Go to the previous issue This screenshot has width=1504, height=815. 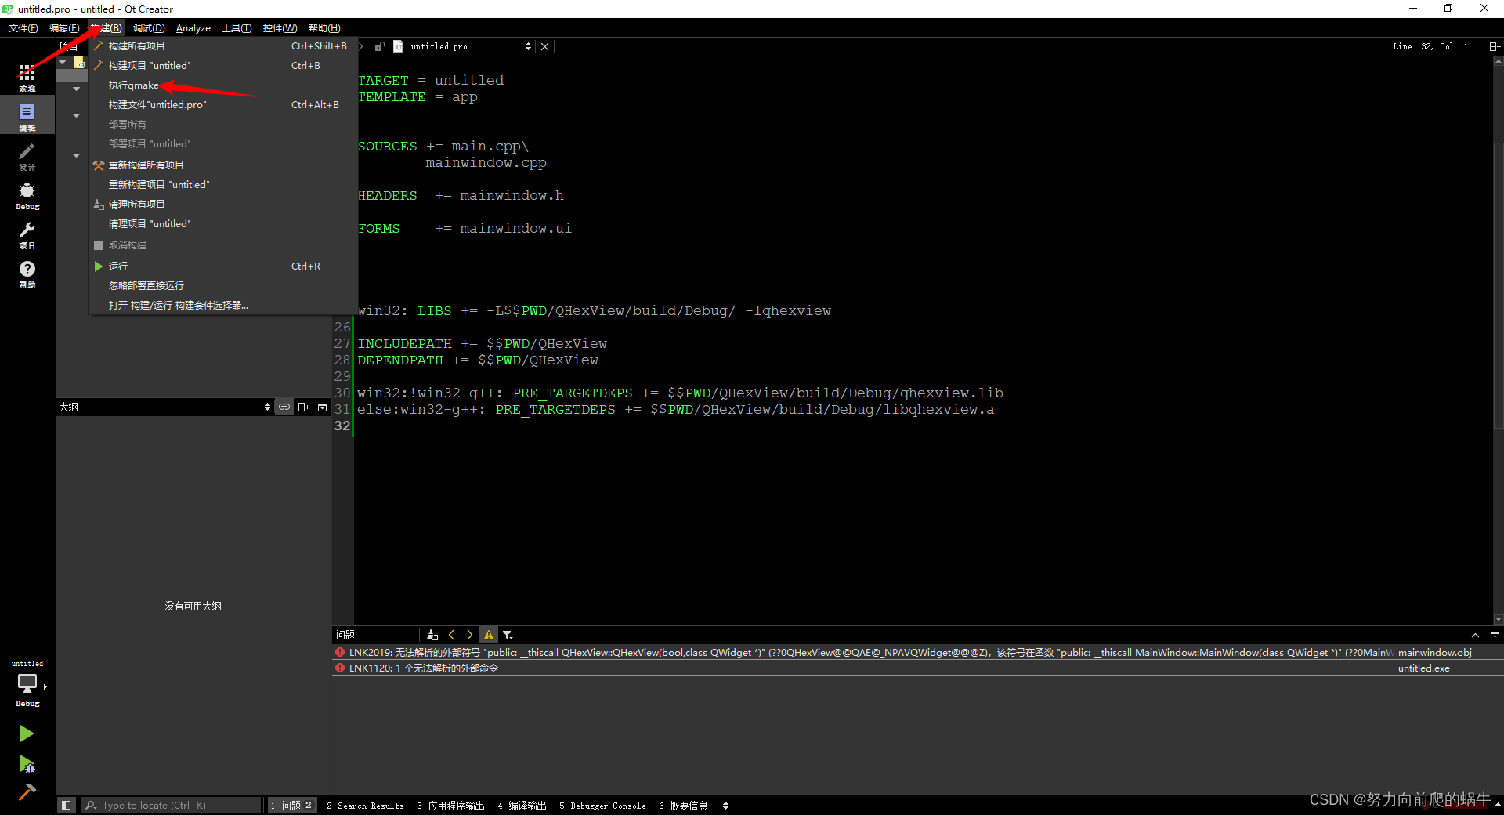pyautogui.click(x=451, y=635)
